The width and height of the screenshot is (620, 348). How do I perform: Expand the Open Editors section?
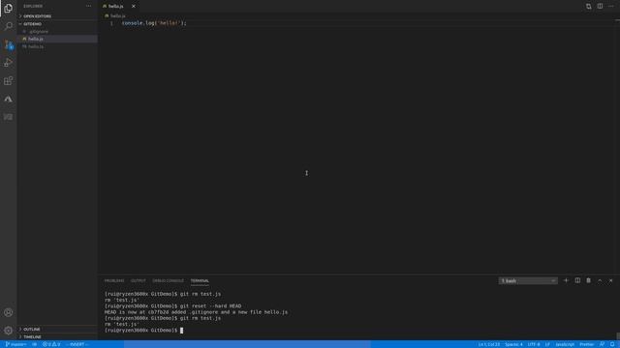tap(57, 16)
